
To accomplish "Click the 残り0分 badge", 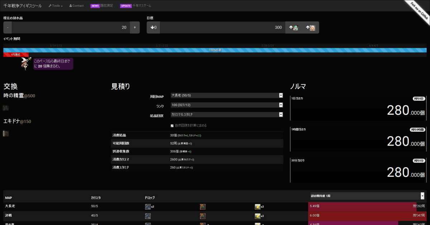I will click(419, 161).
